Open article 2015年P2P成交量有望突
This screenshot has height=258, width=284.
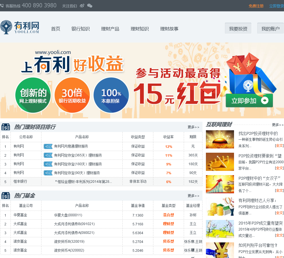[260, 223]
